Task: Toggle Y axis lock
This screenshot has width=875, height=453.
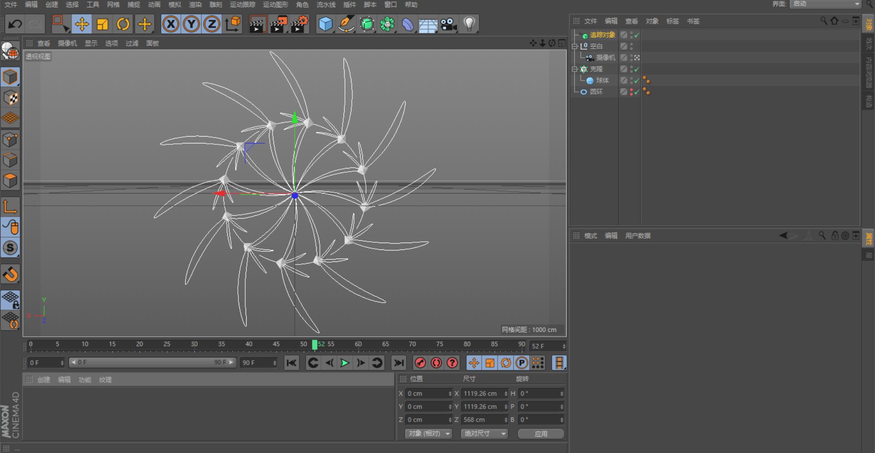Action: click(191, 24)
